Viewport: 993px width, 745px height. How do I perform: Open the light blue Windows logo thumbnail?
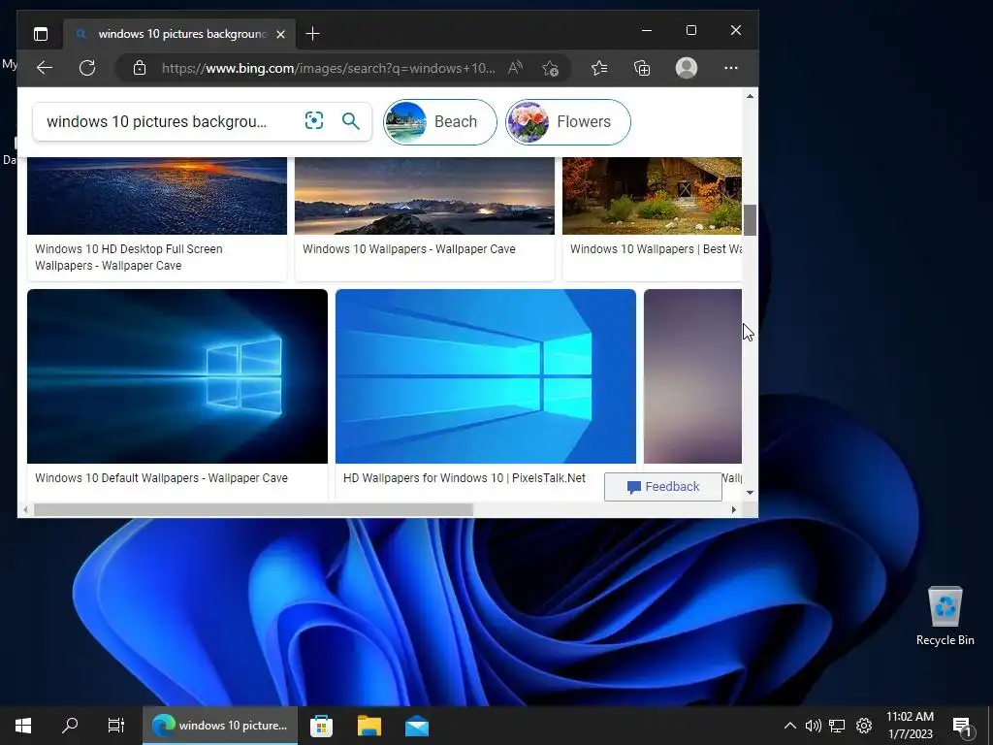click(486, 376)
